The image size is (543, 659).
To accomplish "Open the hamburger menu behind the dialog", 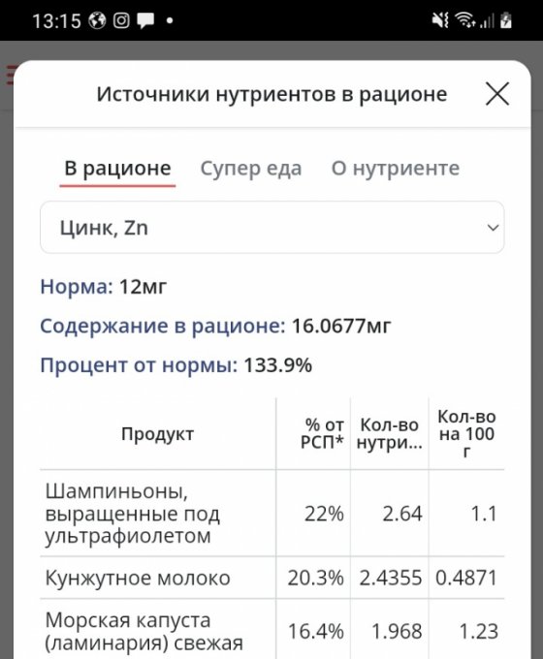I will 10,75.
